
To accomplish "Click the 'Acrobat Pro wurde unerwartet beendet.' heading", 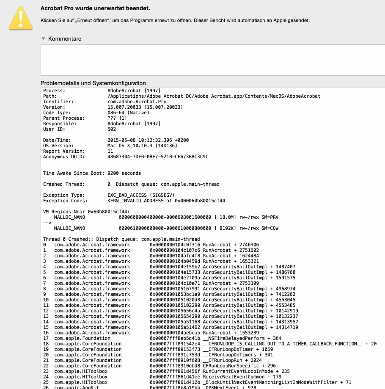I will [x=95, y=8].
